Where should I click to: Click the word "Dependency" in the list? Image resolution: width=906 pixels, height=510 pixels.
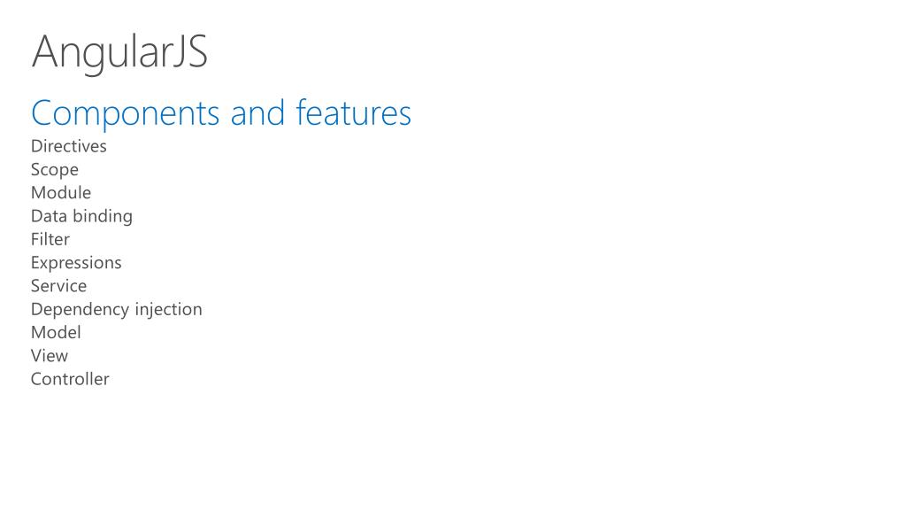[80, 309]
